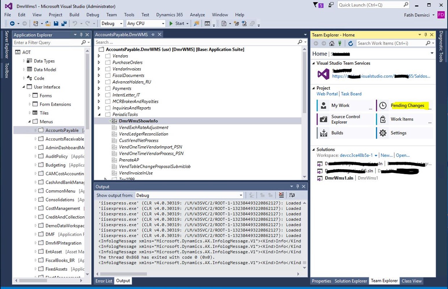This screenshot has width=448, height=289.
Task: Toggle auto-hide pin on Application Explorer
Action: [x=81, y=35]
